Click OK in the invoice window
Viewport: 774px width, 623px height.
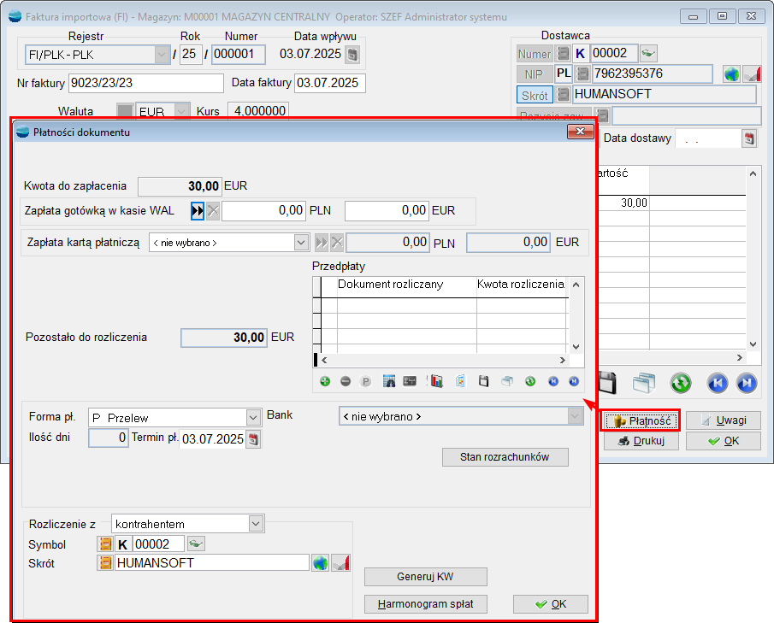(x=724, y=440)
